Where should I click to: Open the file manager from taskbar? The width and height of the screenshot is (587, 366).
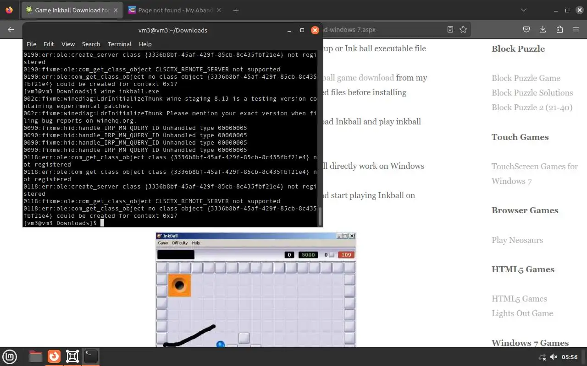click(35, 356)
